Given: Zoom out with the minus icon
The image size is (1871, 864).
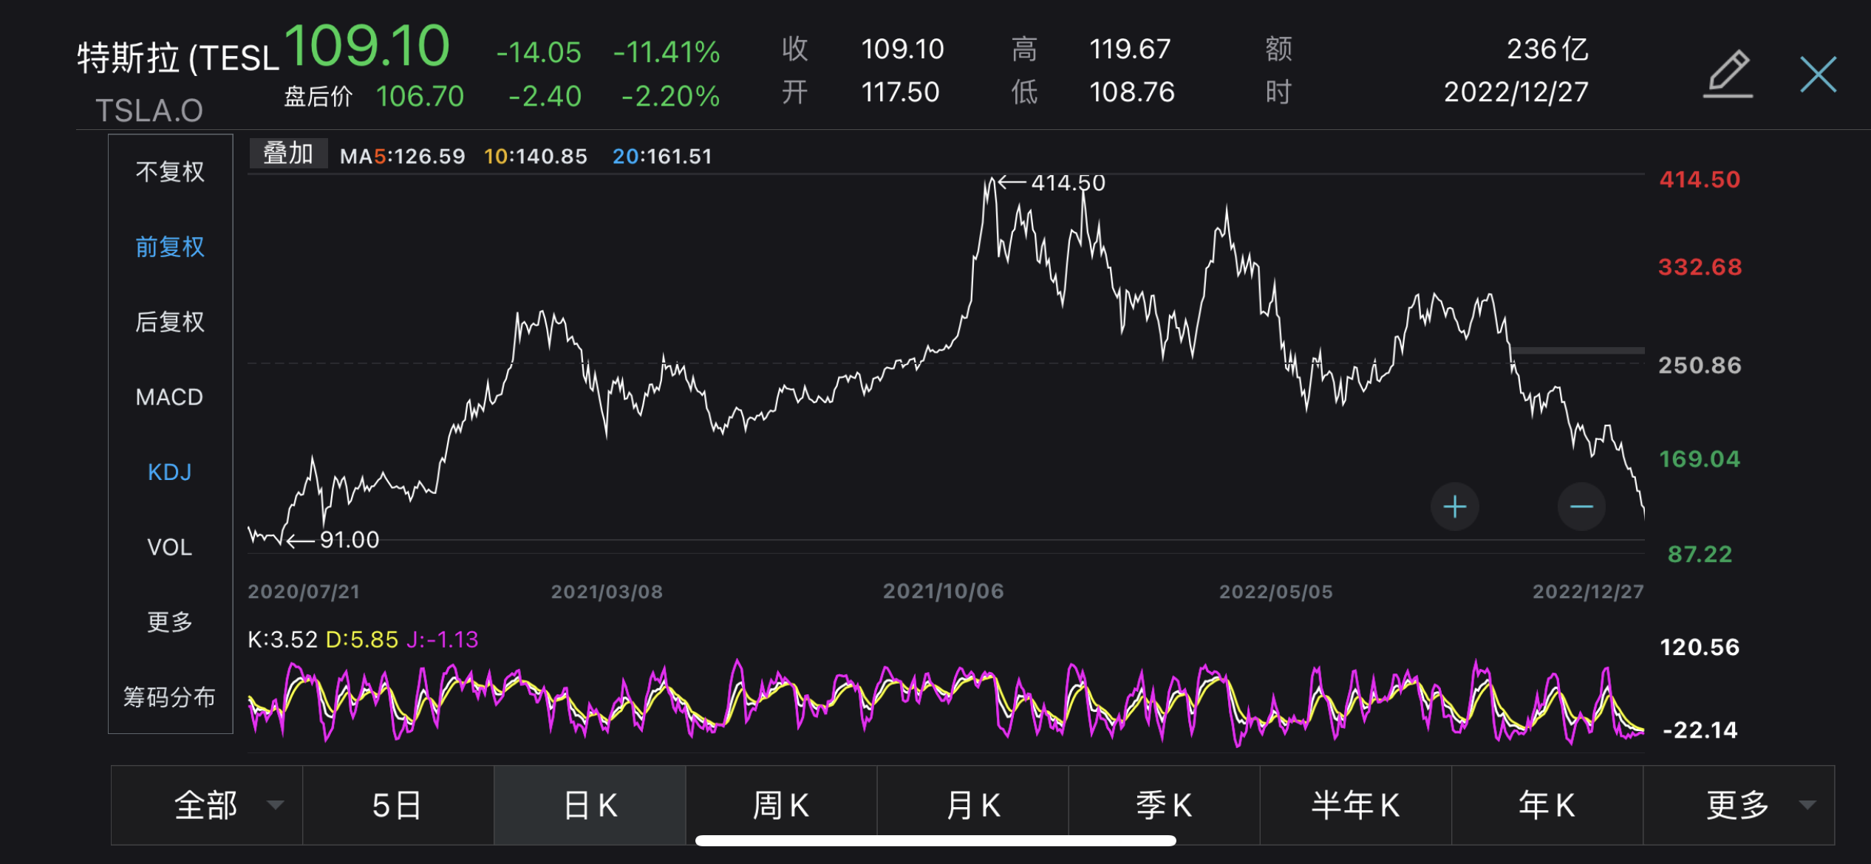Looking at the screenshot, I should [x=1581, y=507].
